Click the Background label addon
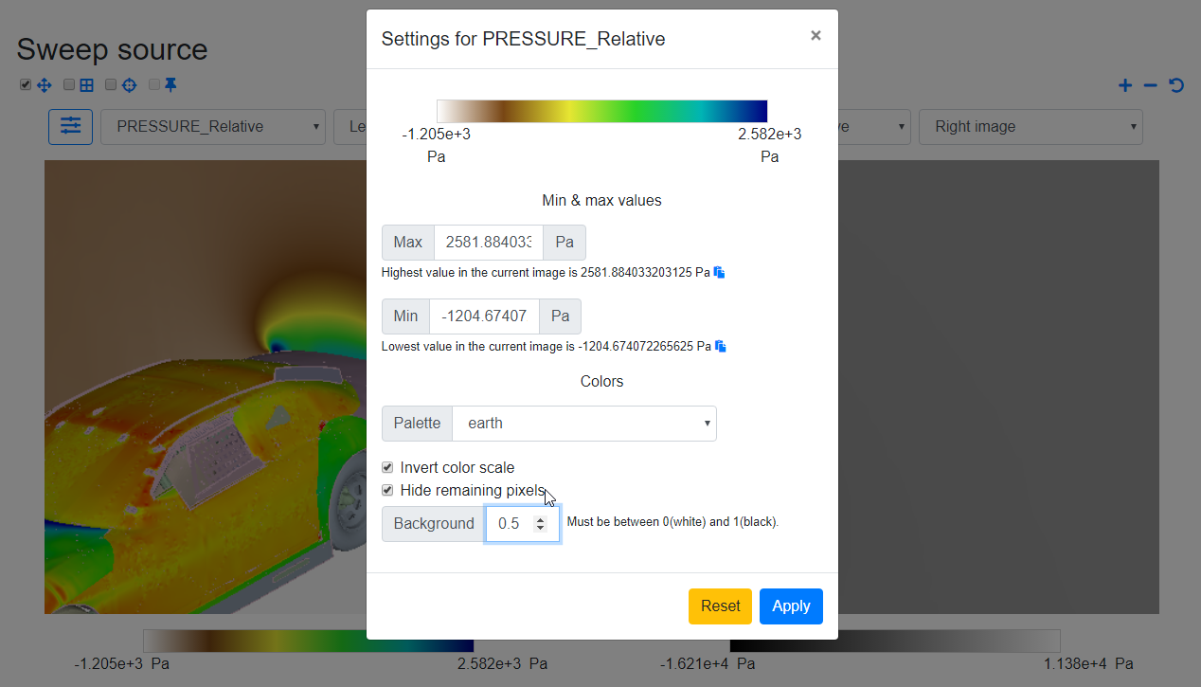This screenshot has width=1201, height=687. pos(434,524)
